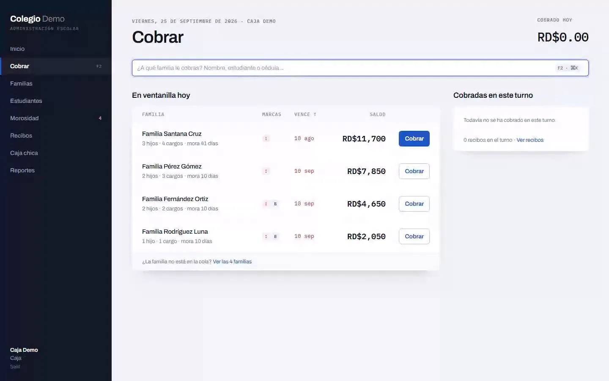This screenshot has height=381, width=609.
Task: Click the B badge for Familia Fernández Ortiz
Action: pos(275,204)
